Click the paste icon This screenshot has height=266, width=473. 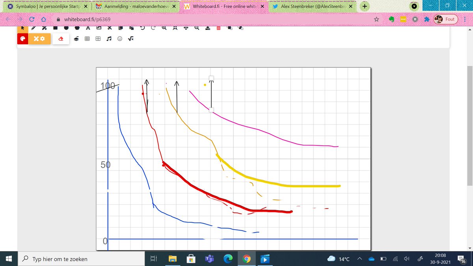pos(131,28)
